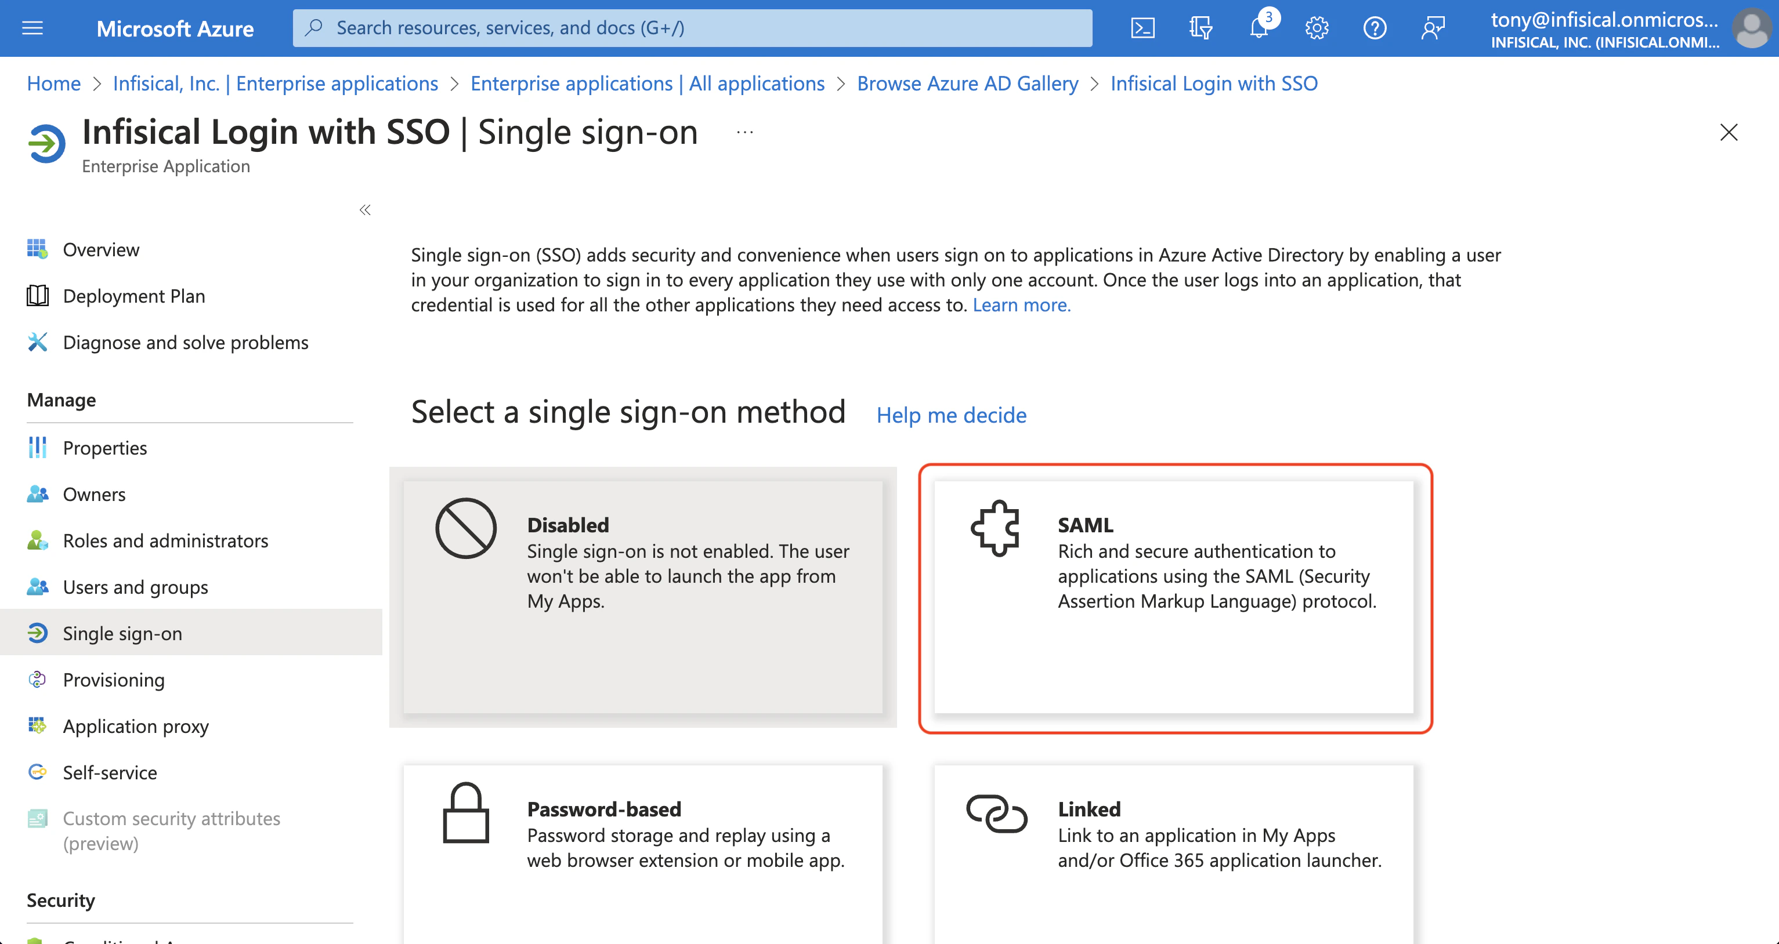Click the Linked chain icon
Screen dimensions: 1779x944
[x=996, y=814]
